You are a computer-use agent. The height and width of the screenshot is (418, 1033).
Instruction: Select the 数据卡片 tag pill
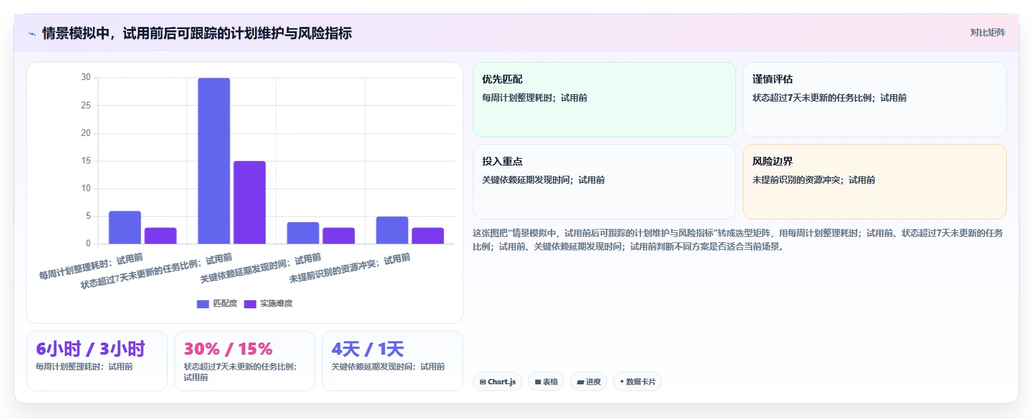[x=638, y=382]
